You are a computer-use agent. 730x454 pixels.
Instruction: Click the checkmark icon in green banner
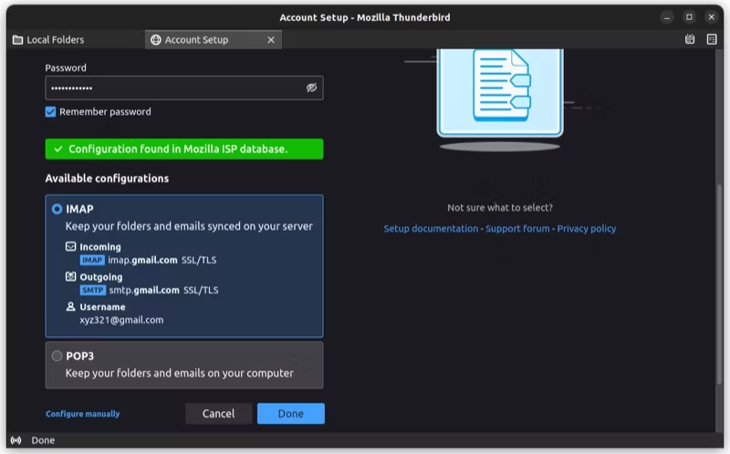click(x=58, y=149)
